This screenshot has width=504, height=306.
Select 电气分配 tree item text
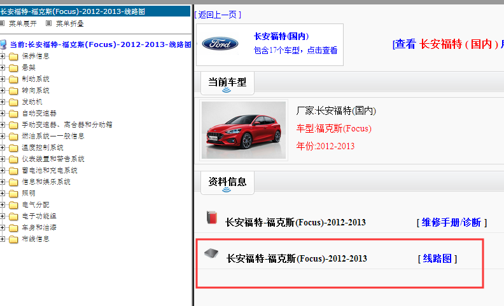tap(36, 204)
